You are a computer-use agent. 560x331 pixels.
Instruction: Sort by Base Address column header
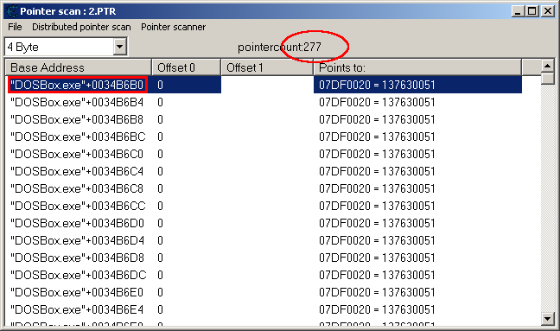click(x=79, y=67)
